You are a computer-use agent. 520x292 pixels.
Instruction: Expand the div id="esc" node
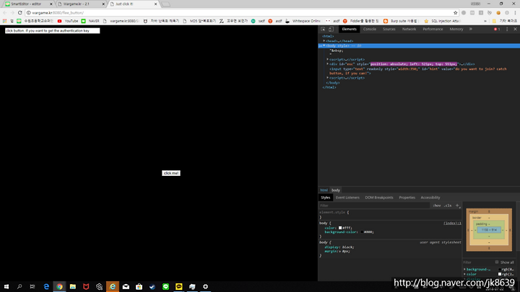pyautogui.click(x=328, y=64)
